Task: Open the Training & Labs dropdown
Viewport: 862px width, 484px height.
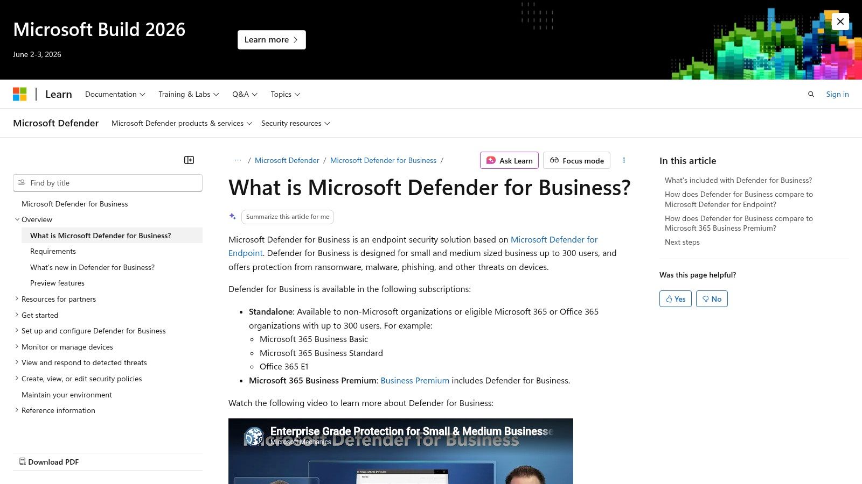Action: (x=189, y=94)
